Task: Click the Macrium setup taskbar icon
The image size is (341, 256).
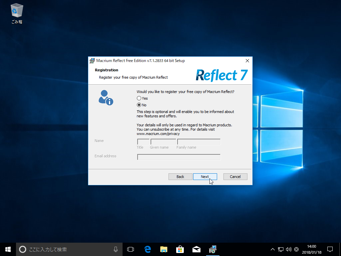Action: click(x=212, y=249)
